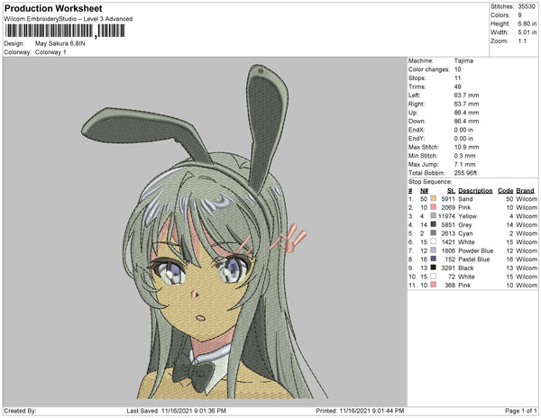Select the design name "May Sakura 6,8IN"
Image resolution: width=541 pixels, height=418 pixels.
60,44
